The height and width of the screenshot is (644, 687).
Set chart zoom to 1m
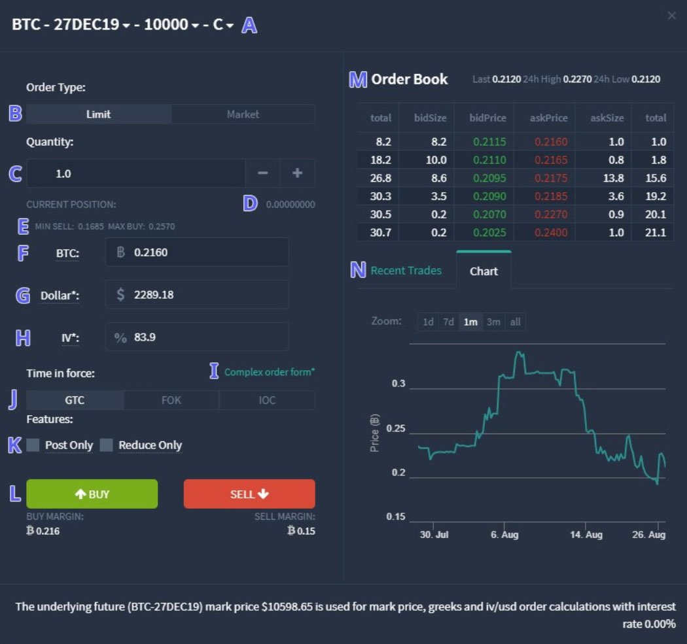470,322
